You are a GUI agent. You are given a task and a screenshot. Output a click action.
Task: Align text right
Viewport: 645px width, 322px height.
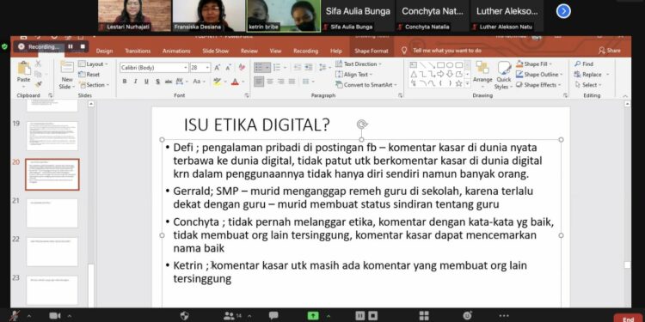[281, 82]
